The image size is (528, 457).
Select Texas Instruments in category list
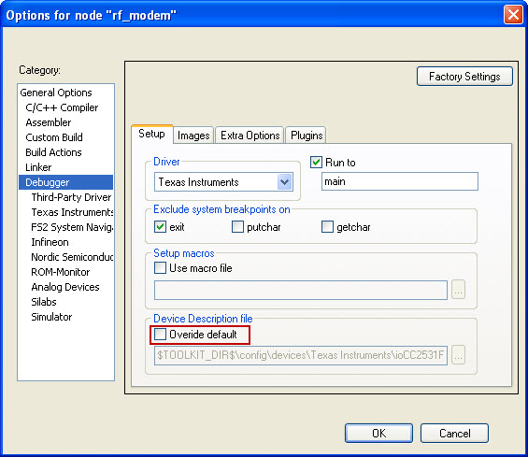coord(72,212)
